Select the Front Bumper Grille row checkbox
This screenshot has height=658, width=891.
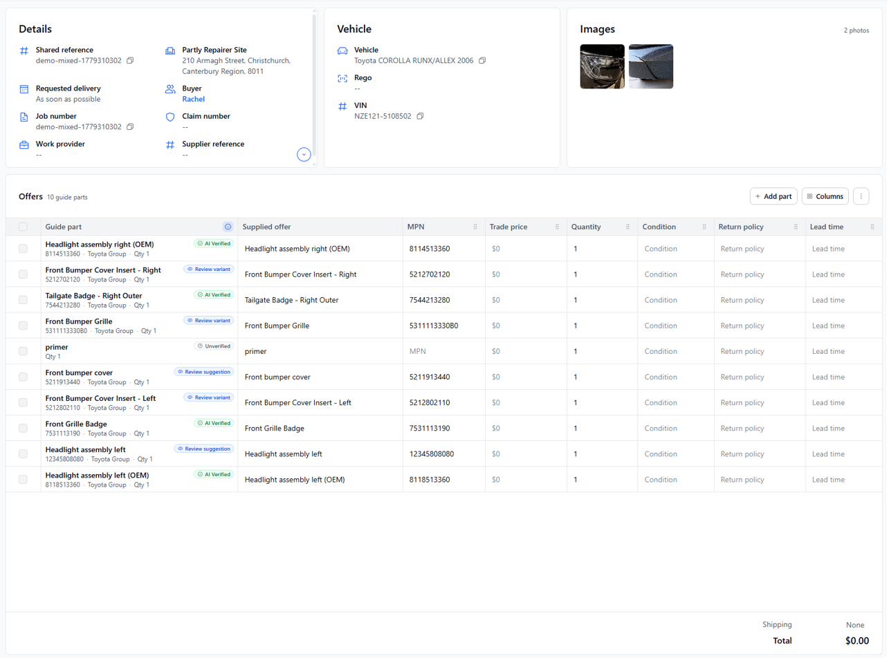(23, 326)
